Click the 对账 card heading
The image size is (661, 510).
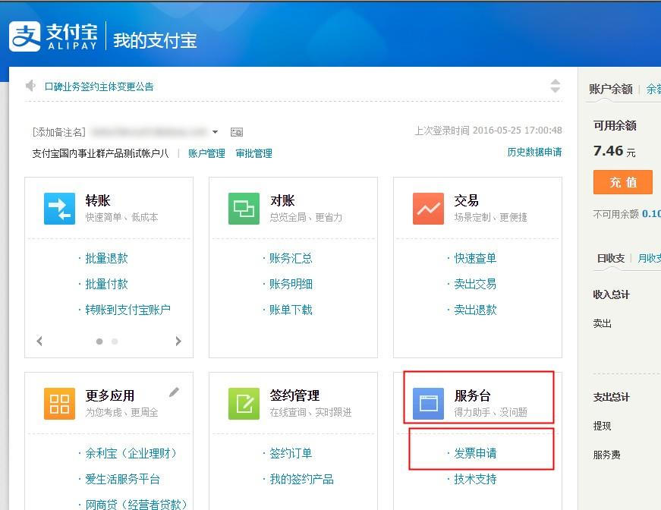(282, 200)
